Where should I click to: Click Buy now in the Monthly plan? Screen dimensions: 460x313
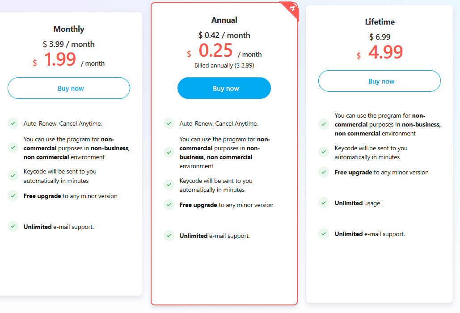pos(69,88)
